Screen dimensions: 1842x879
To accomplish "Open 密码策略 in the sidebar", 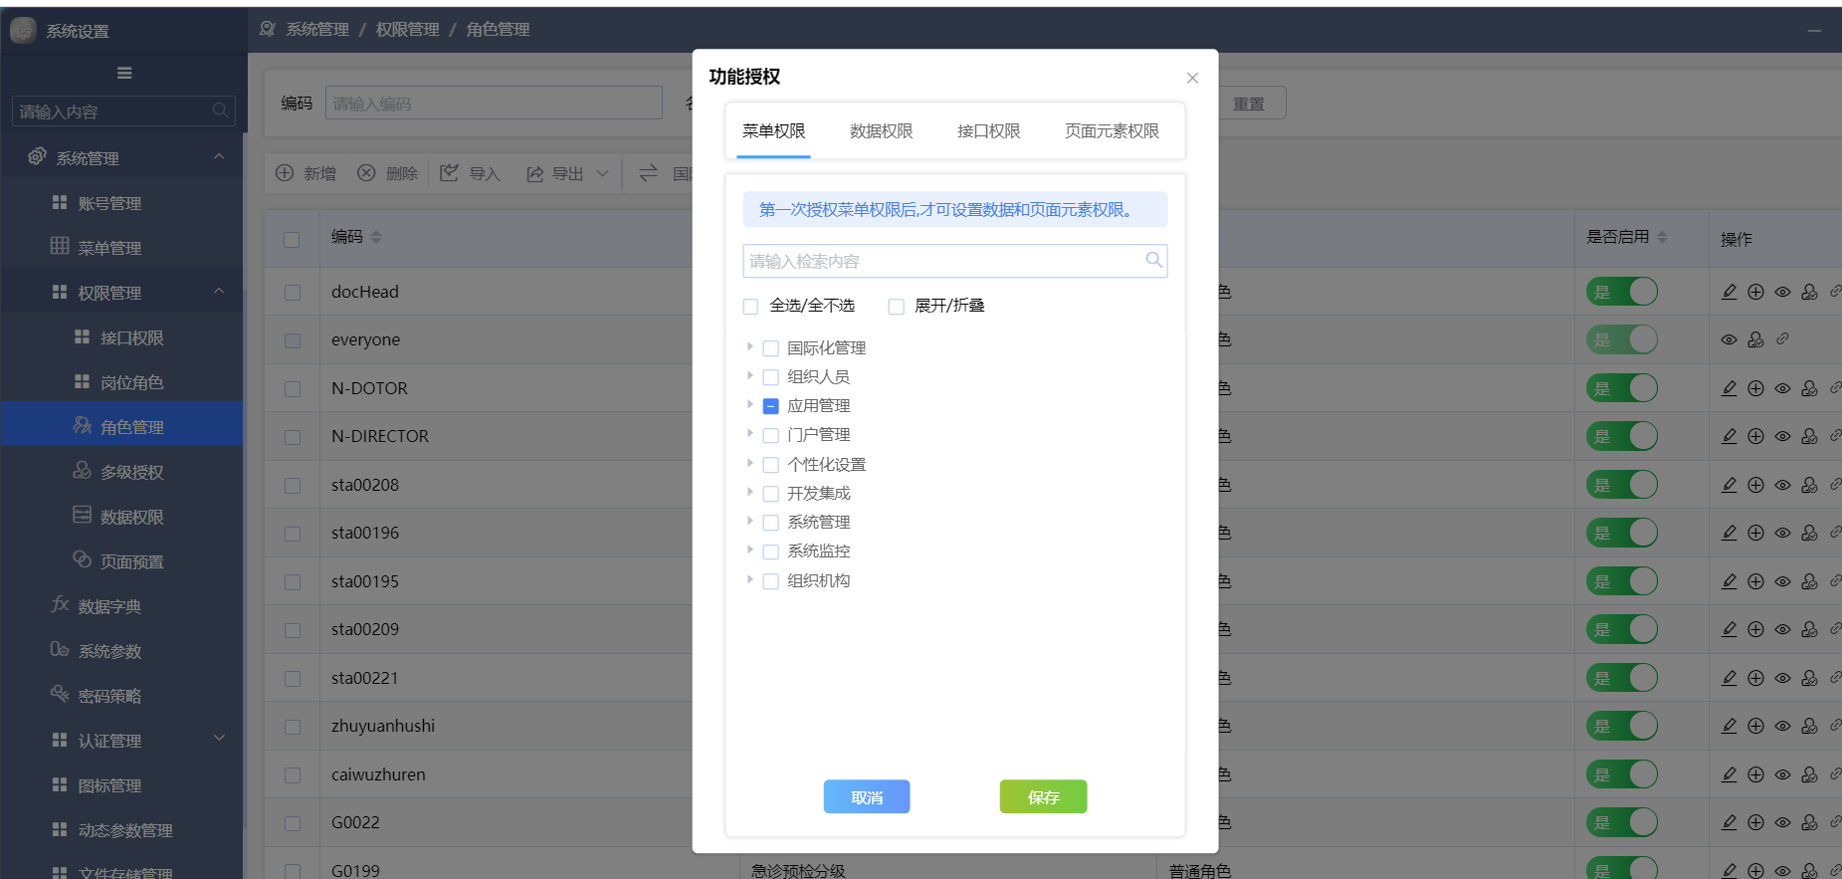I will (x=121, y=696).
